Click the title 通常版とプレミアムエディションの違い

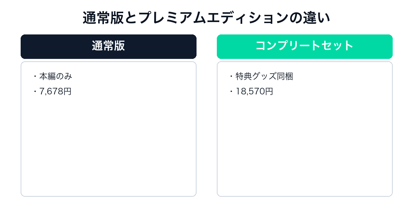click(206, 18)
